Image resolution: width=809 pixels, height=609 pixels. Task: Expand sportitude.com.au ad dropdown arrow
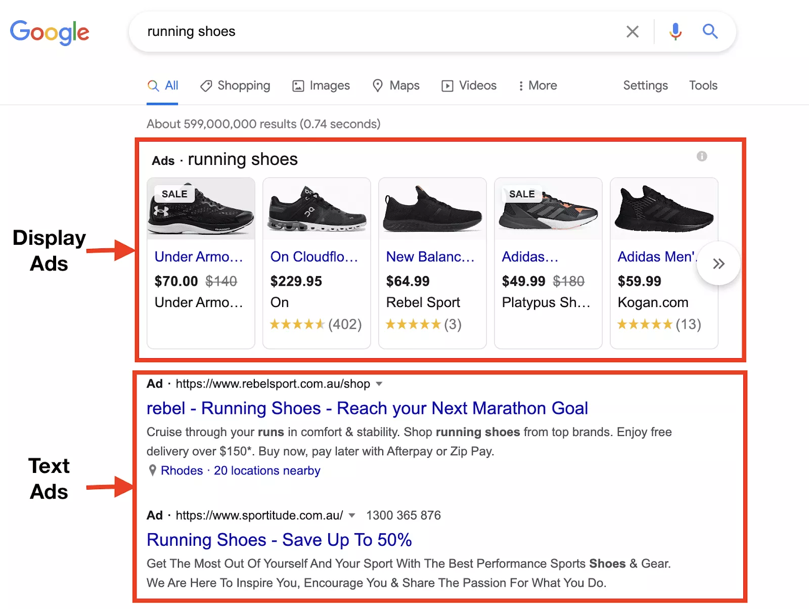[x=352, y=515]
